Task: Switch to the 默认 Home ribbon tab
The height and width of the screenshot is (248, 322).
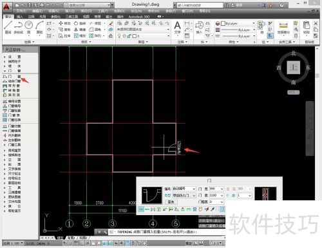Action: tap(8, 17)
